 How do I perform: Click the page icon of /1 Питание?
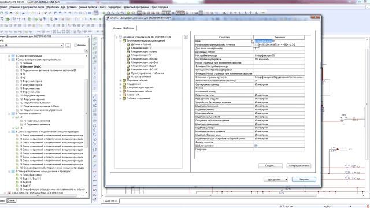17,63
